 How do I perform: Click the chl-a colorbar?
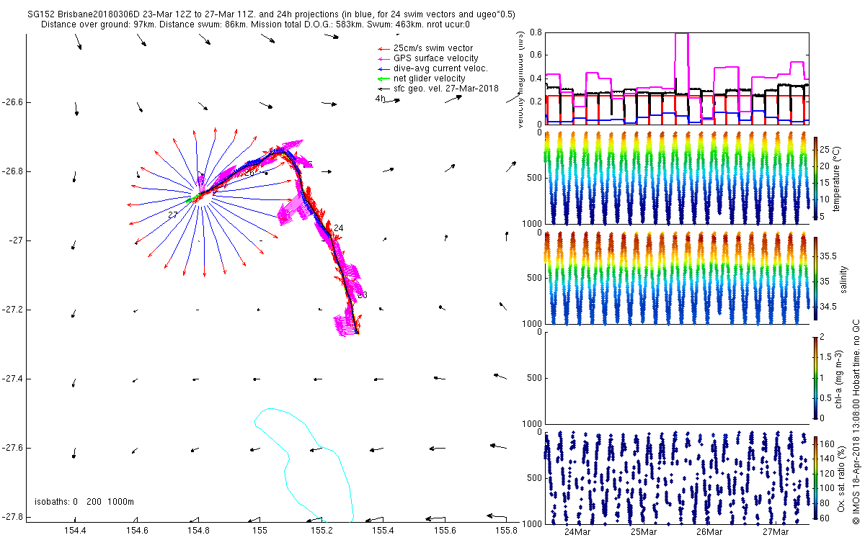(815, 377)
